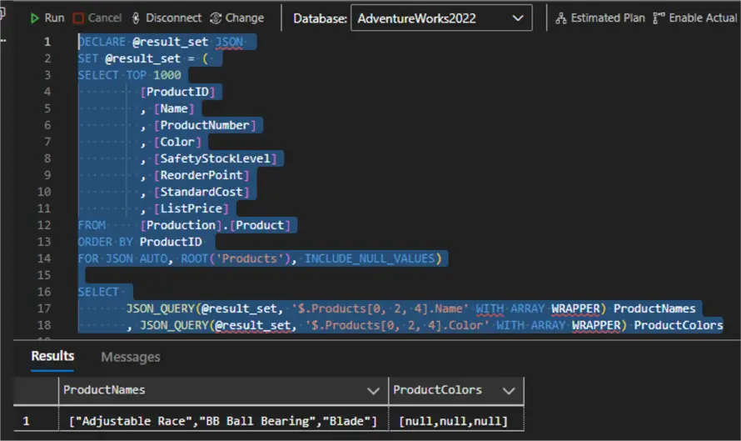Viewport: 741px width, 441px height.
Task: Click the ProductNames alias on line 17
Action: pyautogui.click(x=654, y=308)
